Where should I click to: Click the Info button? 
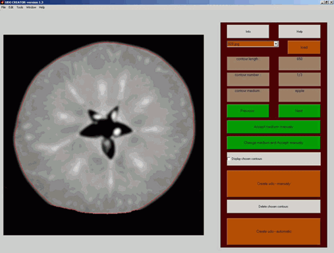click(248, 32)
